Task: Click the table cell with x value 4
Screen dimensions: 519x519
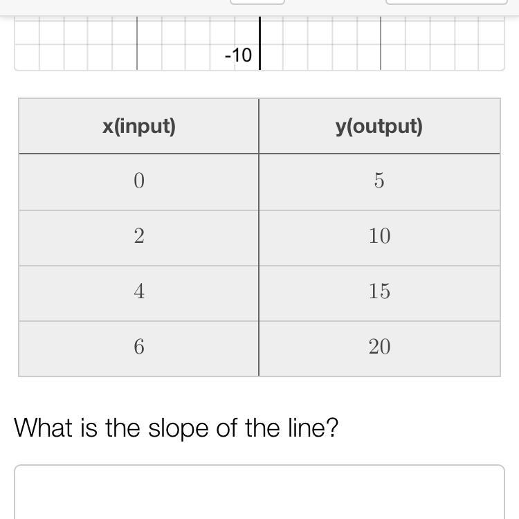Action: pos(138,293)
